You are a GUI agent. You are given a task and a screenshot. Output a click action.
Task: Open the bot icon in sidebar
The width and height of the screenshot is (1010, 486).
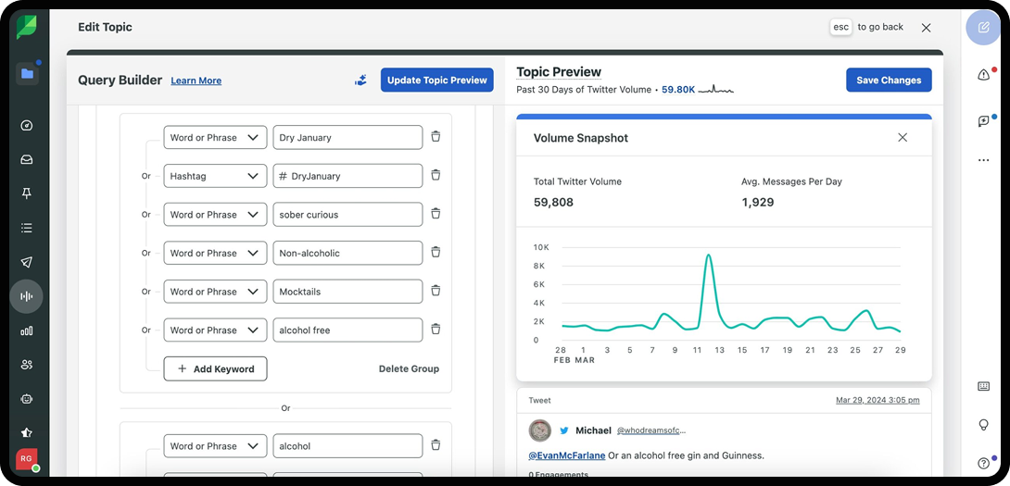click(x=27, y=399)
